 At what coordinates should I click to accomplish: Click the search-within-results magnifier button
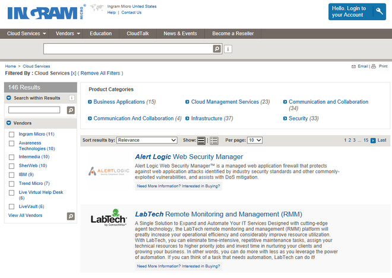71,110
